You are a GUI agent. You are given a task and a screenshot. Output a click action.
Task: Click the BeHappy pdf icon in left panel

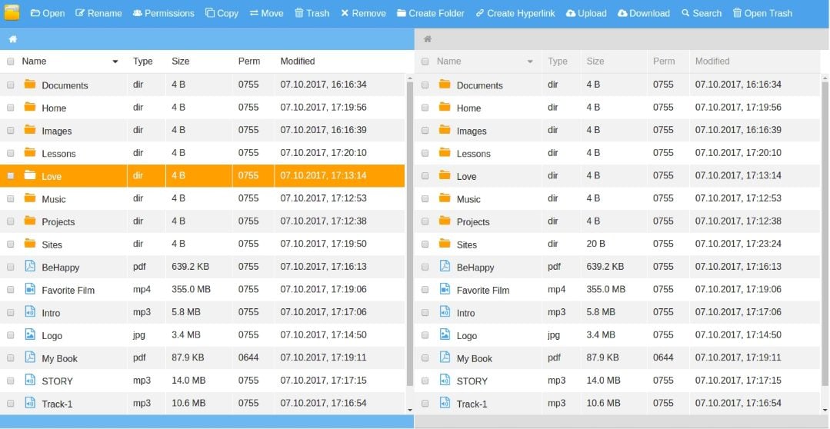click(30, 266)
